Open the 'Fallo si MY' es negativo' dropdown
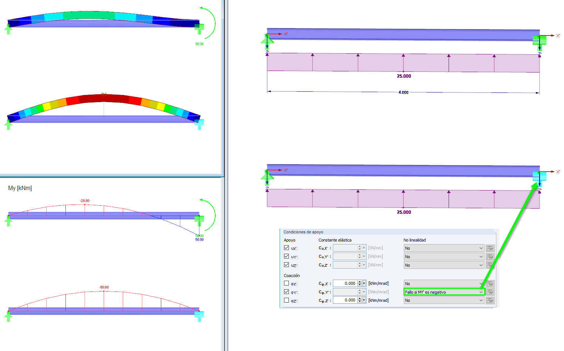The width and height of the screenshot is (564, 351). (x=444, y=292)
